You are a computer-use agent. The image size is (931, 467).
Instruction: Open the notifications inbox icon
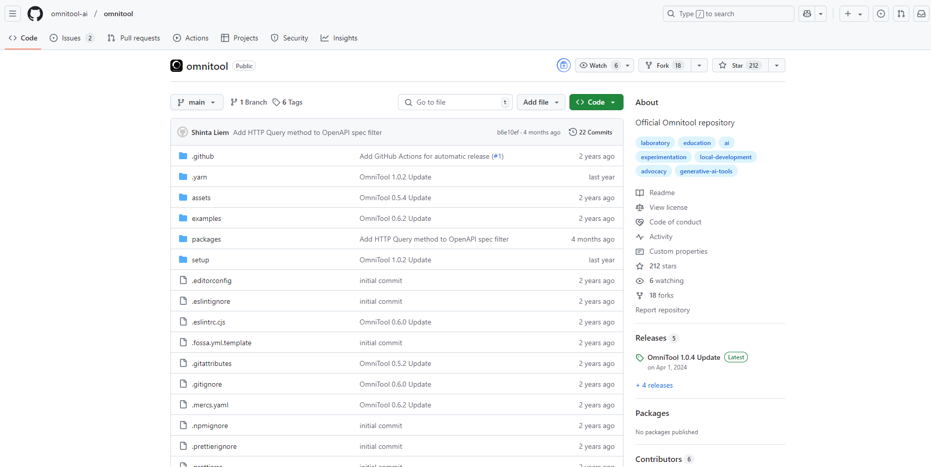(x=921, y=14)
